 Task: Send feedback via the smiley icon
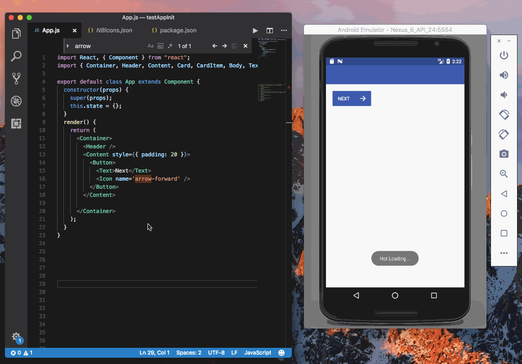pyautogui.click(x=281, y=353)
